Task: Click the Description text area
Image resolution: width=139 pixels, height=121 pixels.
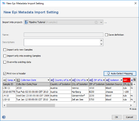Action: 62,42
